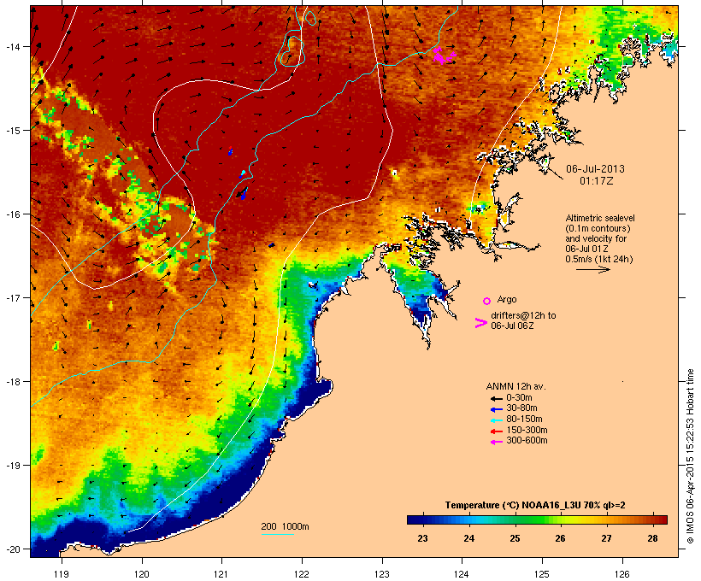The image size is (701, 581).
Task: Click the longitude axis label 120
Action: pyautogui.click(x=142, y=574)
